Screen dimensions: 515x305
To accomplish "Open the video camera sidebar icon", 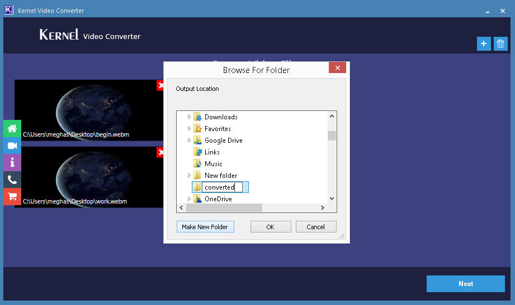I will coord(12,146).
